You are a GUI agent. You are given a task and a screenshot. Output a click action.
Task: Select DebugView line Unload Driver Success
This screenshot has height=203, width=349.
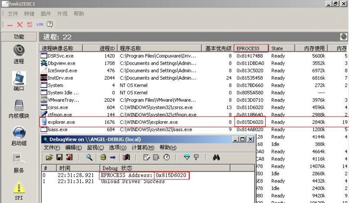tap(148, 181)
